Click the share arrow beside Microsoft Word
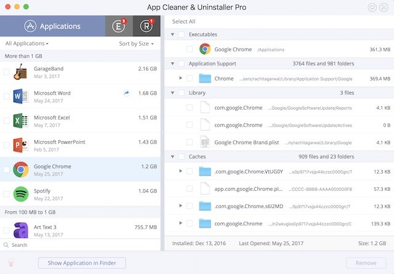394x274 pixels. [126, 93]
